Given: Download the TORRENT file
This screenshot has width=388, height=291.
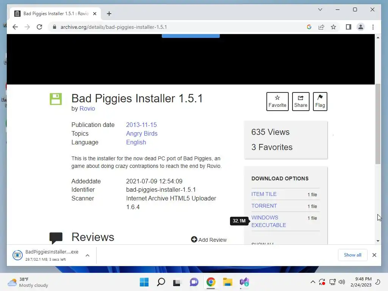Looking at the screenshot, I should coord(264,206).
